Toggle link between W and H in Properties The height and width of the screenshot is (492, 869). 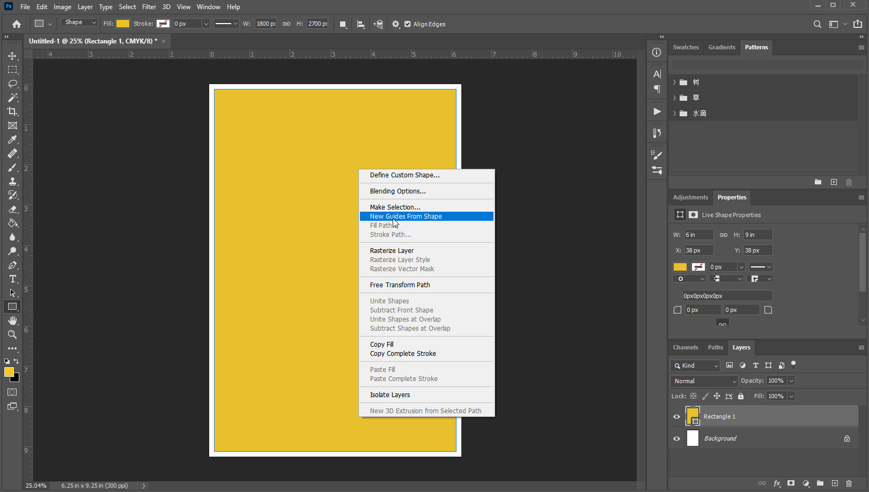click(724, 235)
